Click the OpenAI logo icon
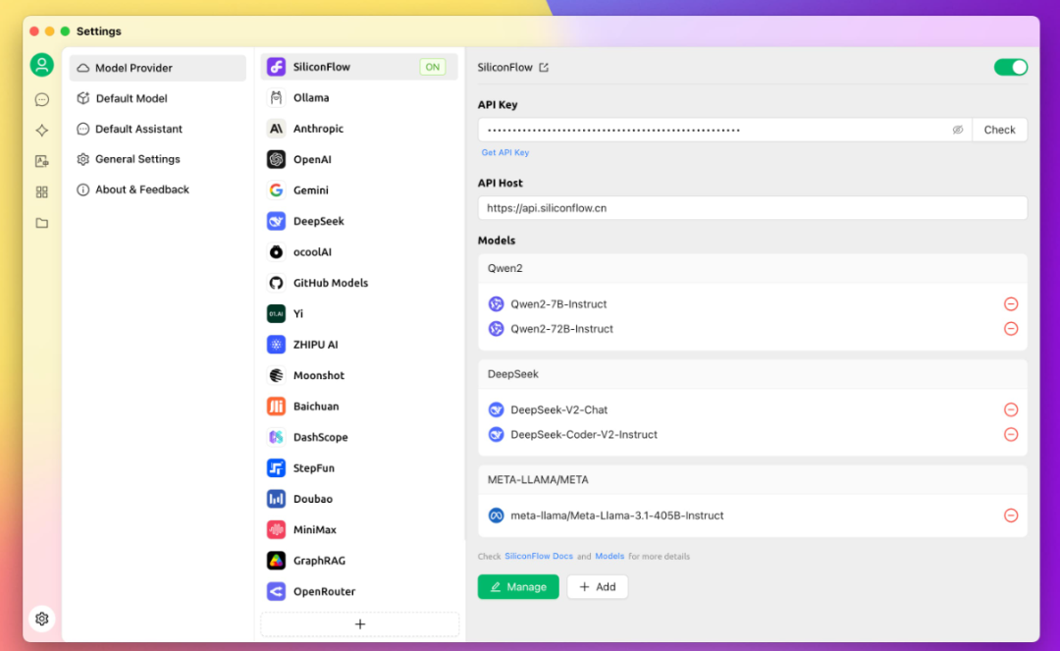 pos(276,159)
